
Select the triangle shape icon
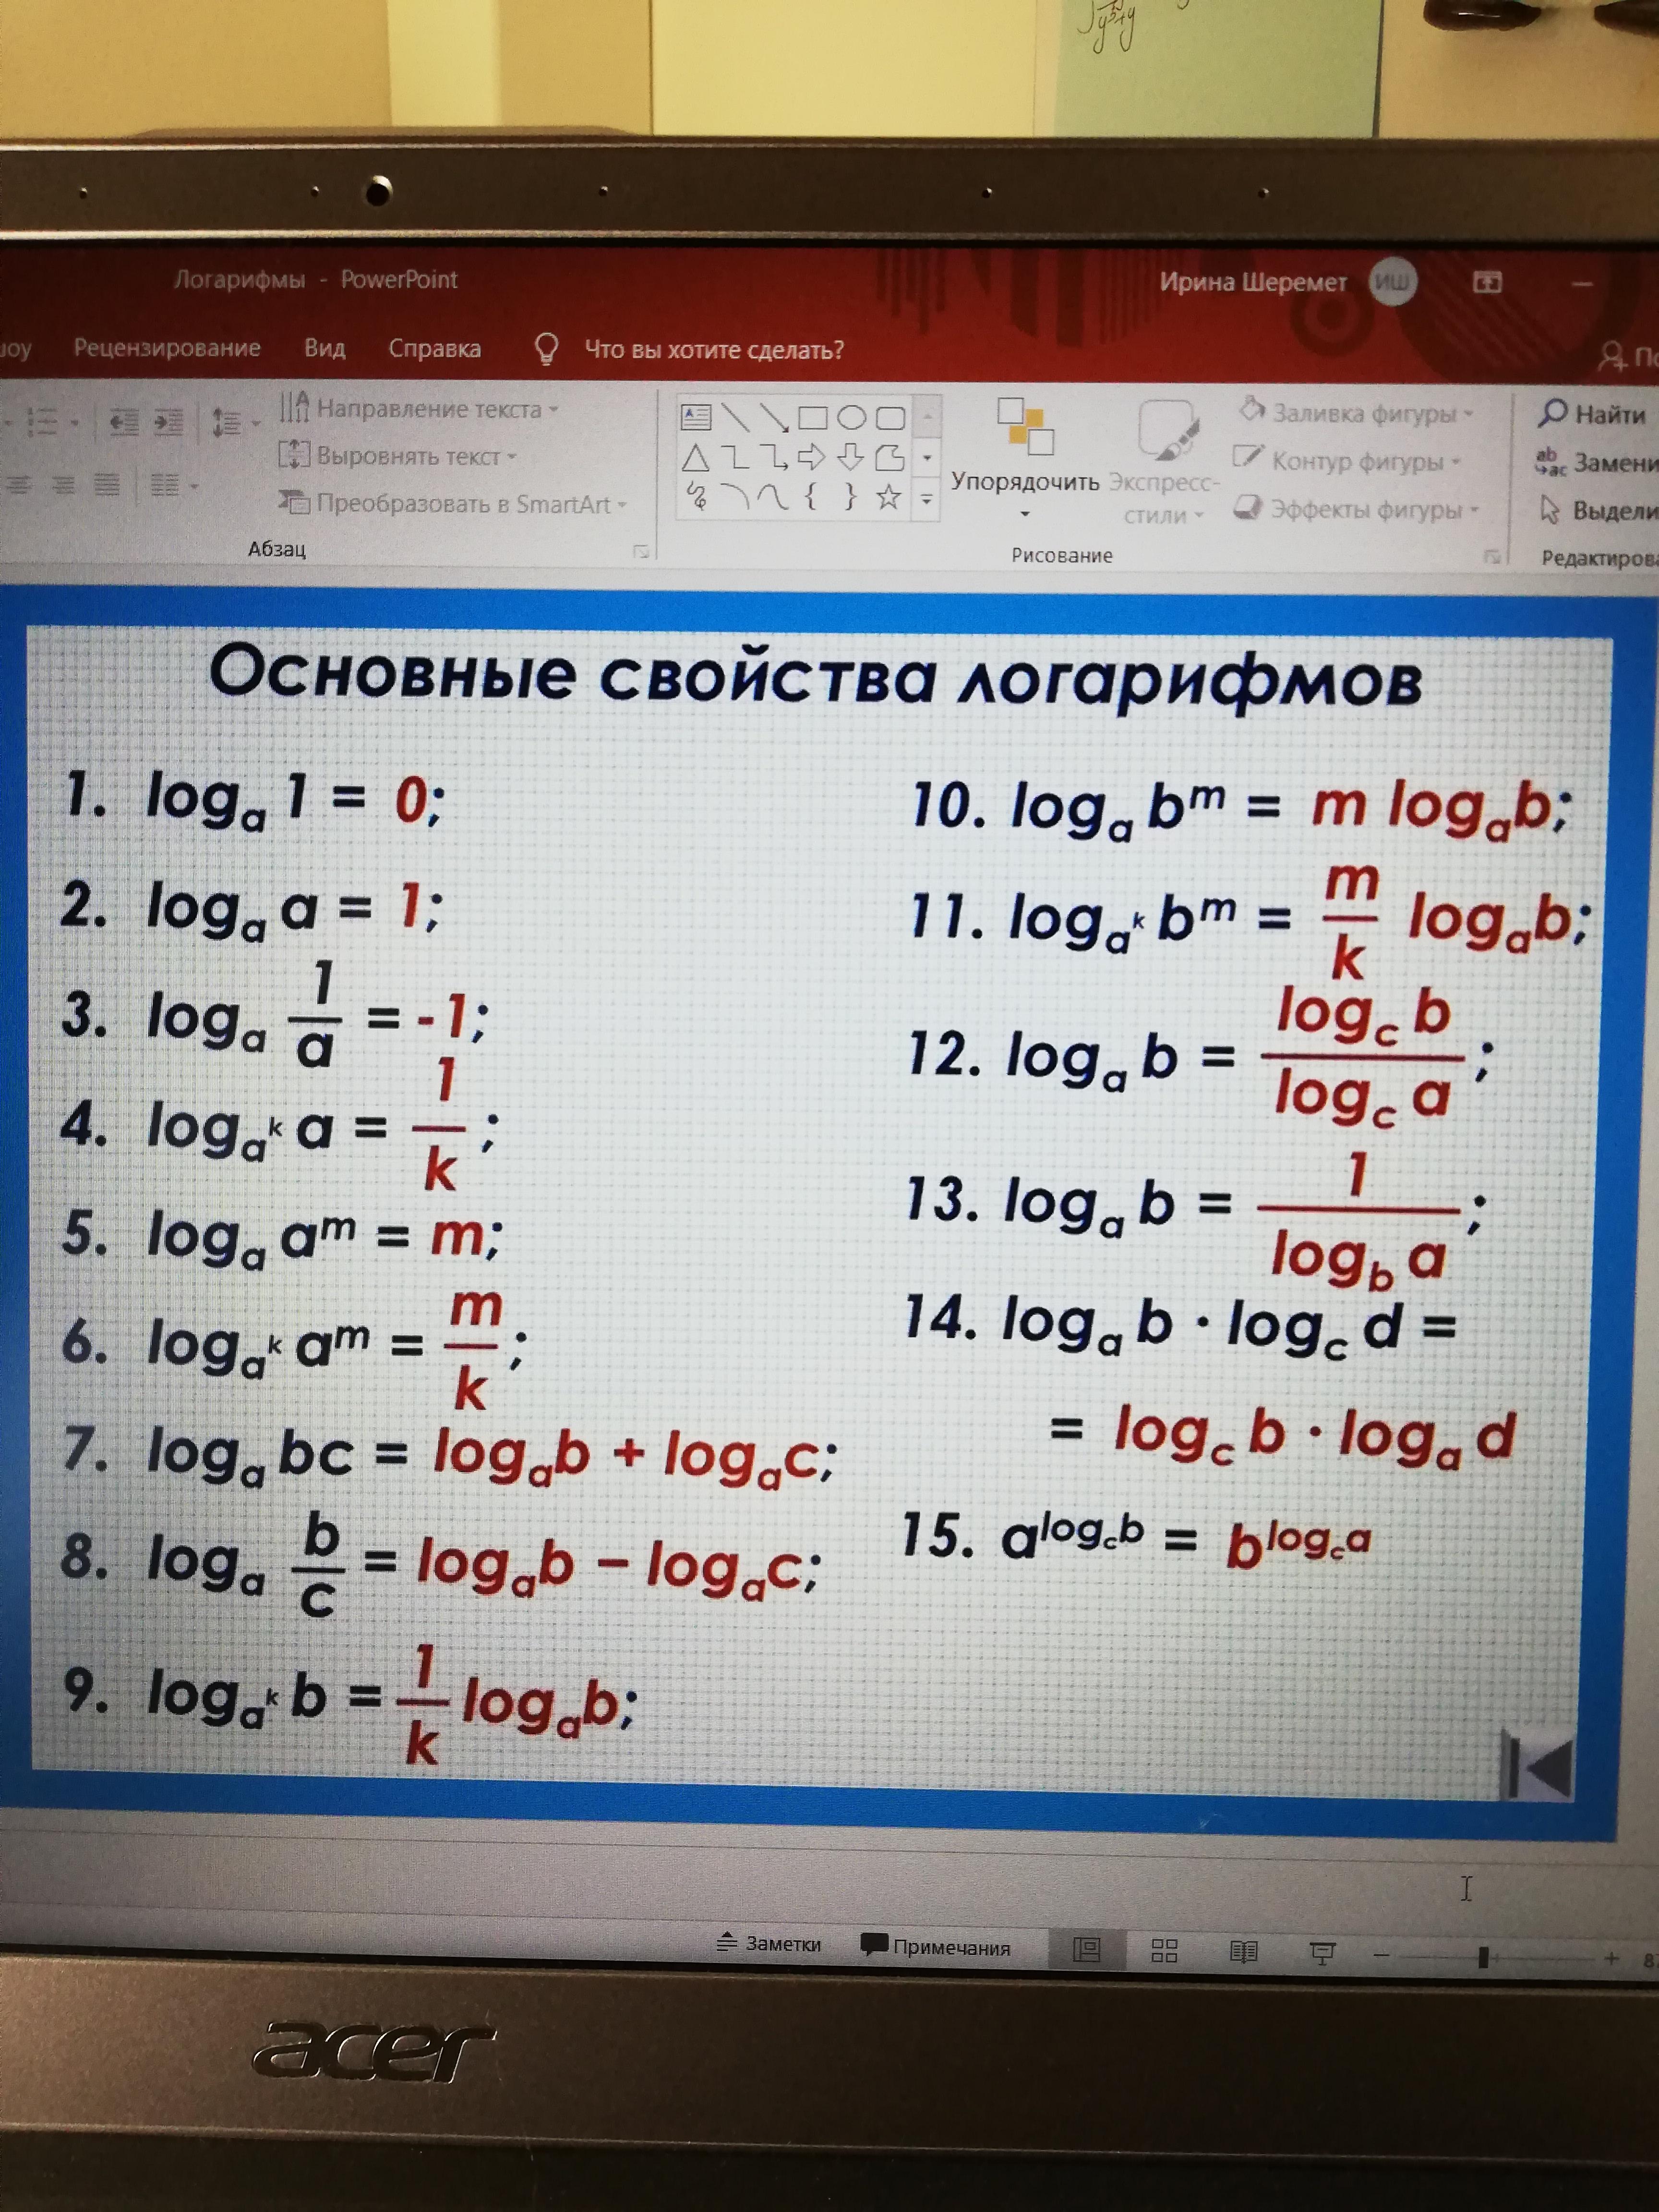pyautogui.click(x=695, y=458)
